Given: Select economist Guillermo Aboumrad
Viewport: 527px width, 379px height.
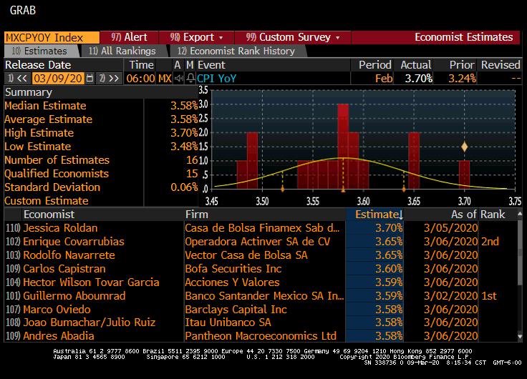Looking at the screenshot, I should click(74, 296).
